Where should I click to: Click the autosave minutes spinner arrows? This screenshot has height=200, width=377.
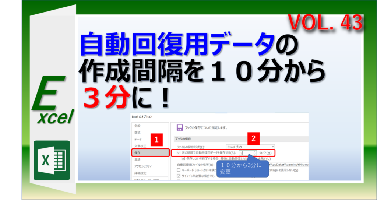[255, 153]
